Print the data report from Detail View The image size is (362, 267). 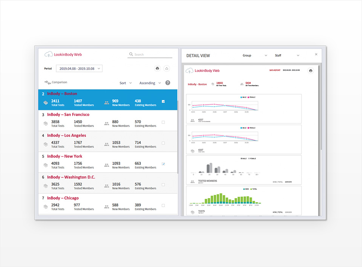pyautogui.click(x=311, y=70)
